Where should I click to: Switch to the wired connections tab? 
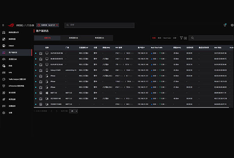coord(99,38)
